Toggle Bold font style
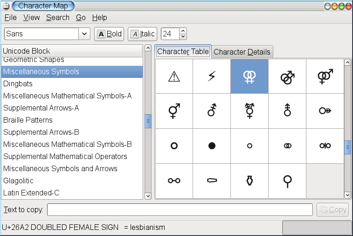353x236 pixels. click(109, 34)
